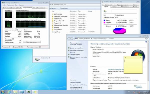Click the shield icon beside Защита системы

pyautogui.click(x=69, y=55)
